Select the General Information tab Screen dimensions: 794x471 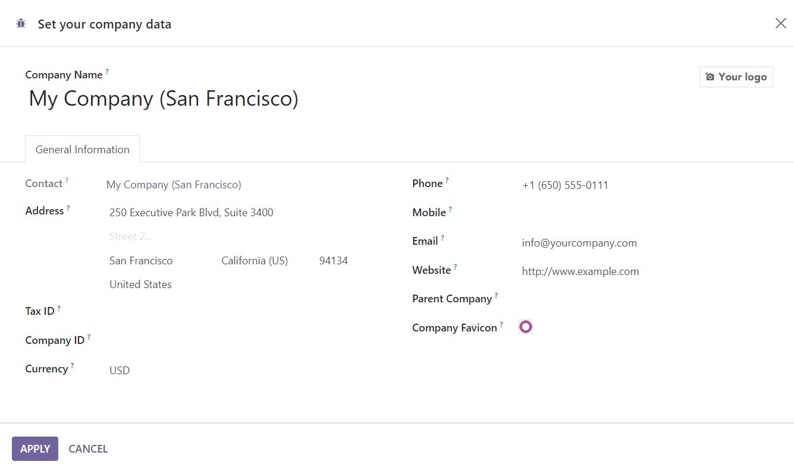coord(82,149)
